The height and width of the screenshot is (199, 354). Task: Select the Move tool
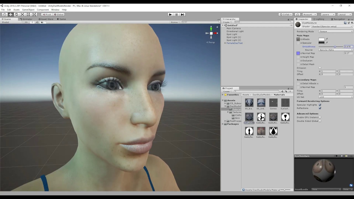coord(11,14)
